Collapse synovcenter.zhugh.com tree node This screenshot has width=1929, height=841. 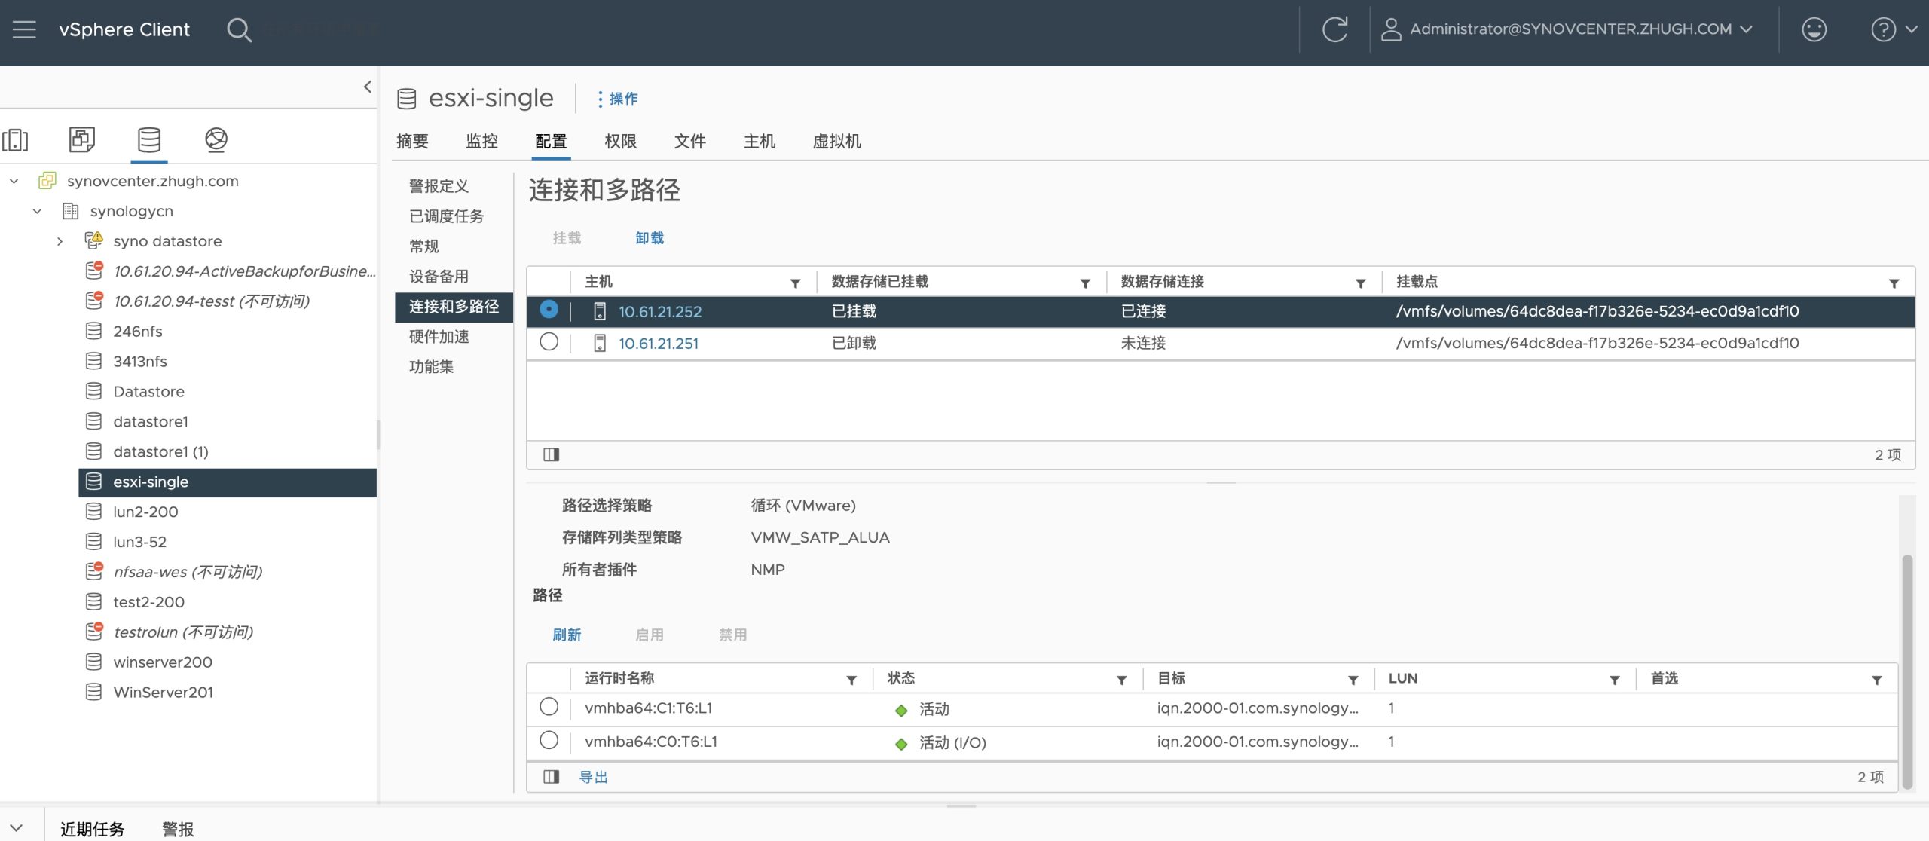point(14,181)
